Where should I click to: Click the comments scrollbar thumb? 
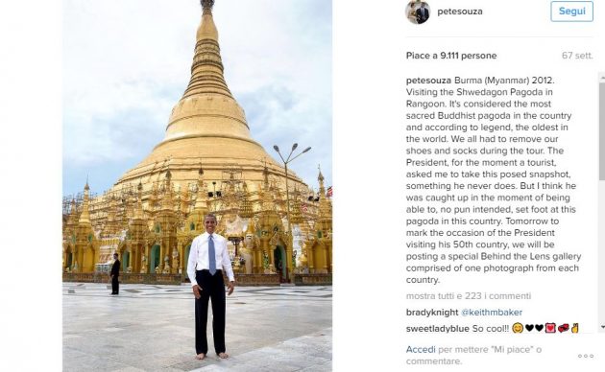pyautogui.click(x=602, y=131)
